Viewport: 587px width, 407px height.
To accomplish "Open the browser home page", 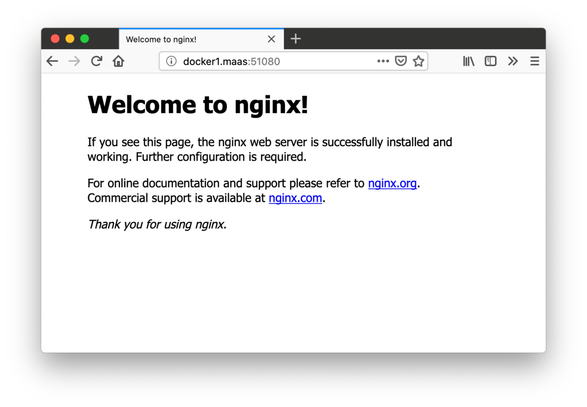I will 118,61.
